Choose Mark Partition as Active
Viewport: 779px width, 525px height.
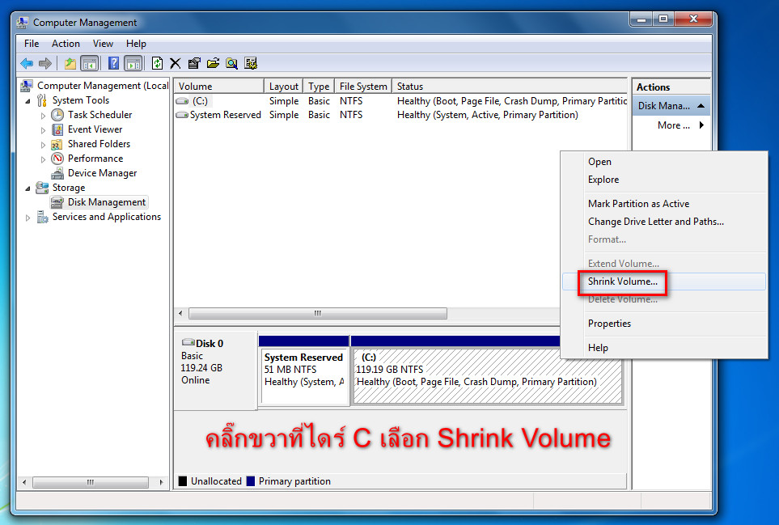pyautogui.click(x=664, y=204)
